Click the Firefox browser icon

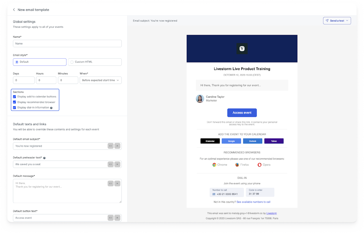[237, 165]
